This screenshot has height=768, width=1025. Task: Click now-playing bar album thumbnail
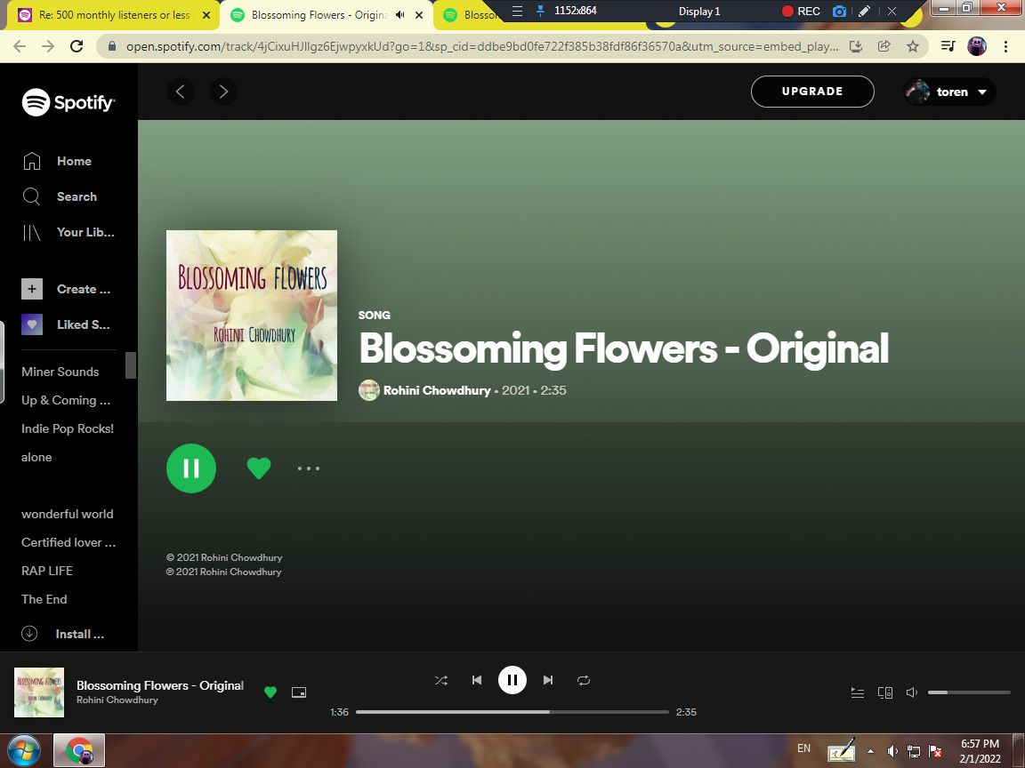tap(39, 692)
